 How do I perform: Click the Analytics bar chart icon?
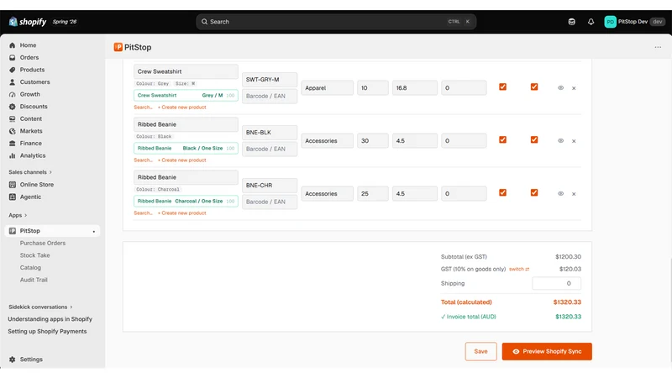pos(12,155)
